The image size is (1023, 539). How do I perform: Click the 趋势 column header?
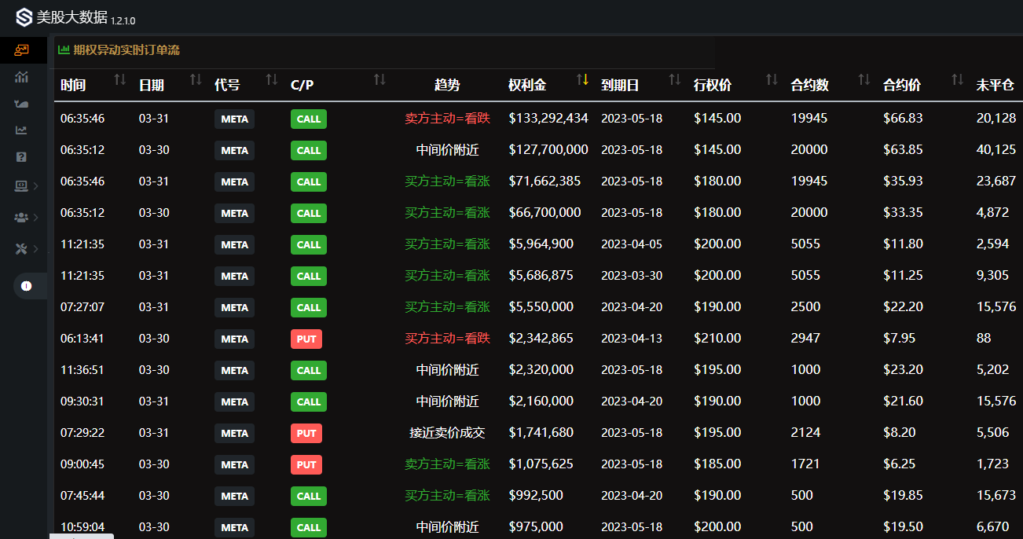pos(447,85)
